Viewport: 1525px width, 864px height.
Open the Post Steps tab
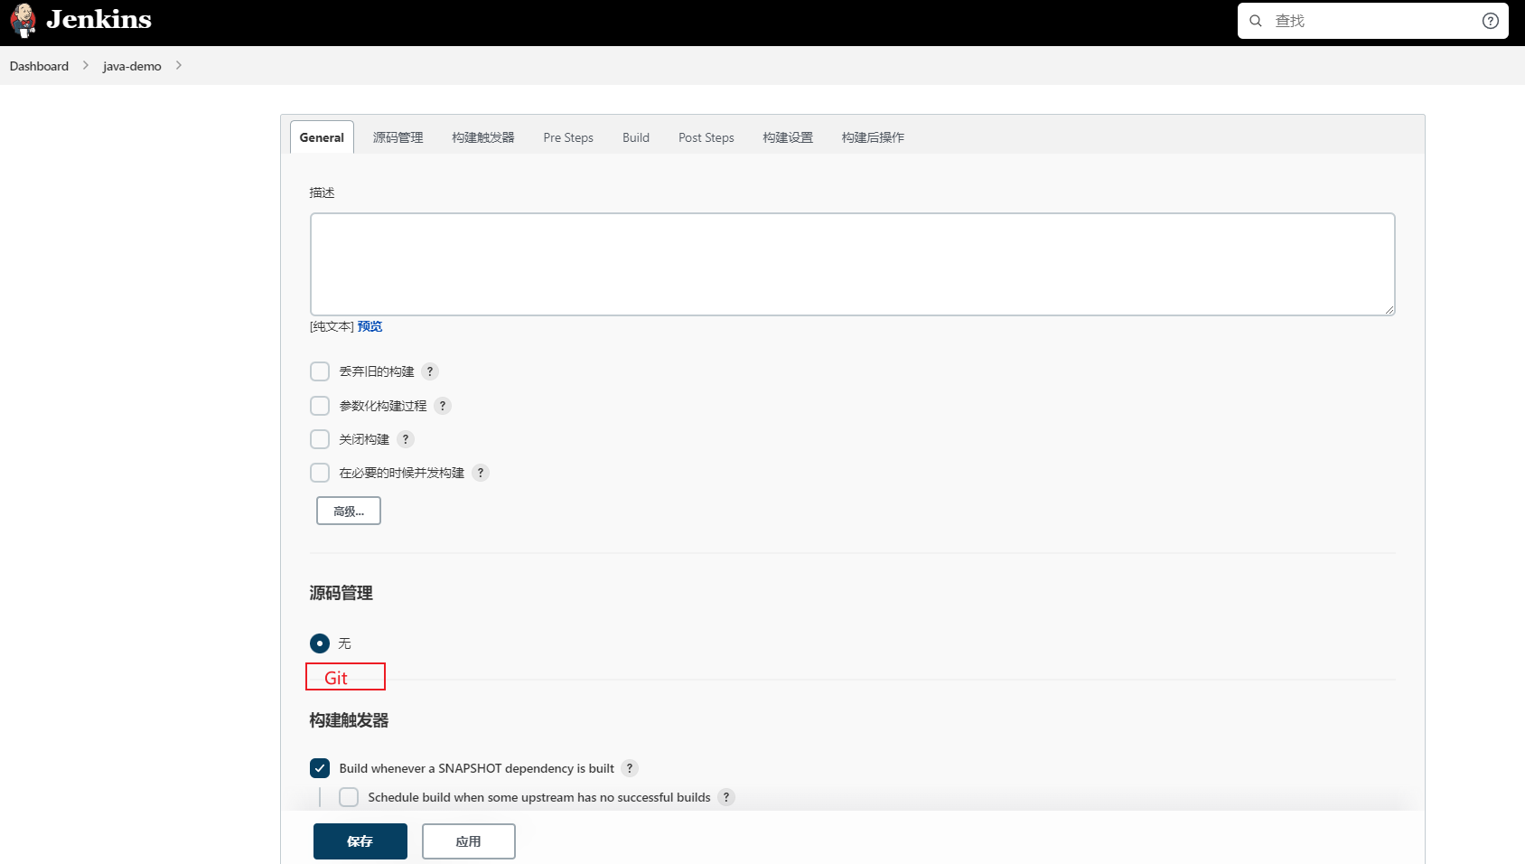[706, 137]
